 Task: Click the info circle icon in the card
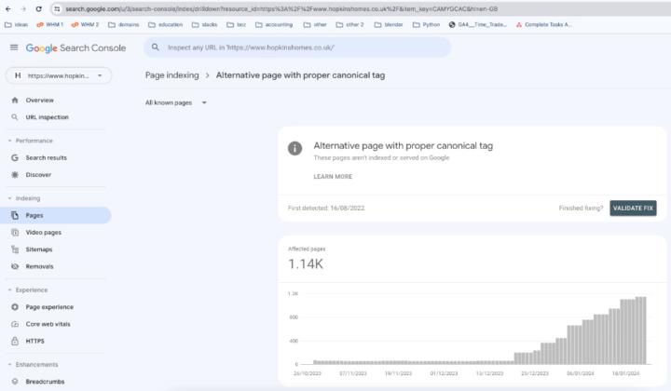coord(294,148)
